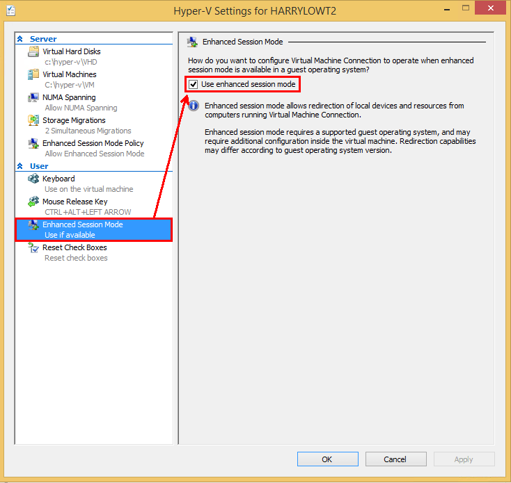Click the Allow Enhanced Session Mode subtext

click(x=95, y=154)
